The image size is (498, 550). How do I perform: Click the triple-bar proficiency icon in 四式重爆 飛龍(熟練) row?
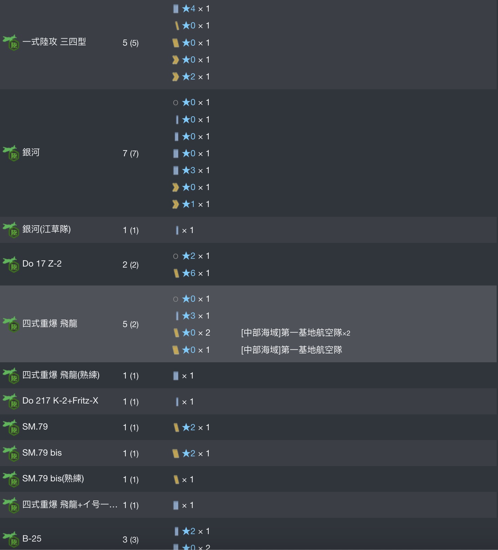coord(176,376)
